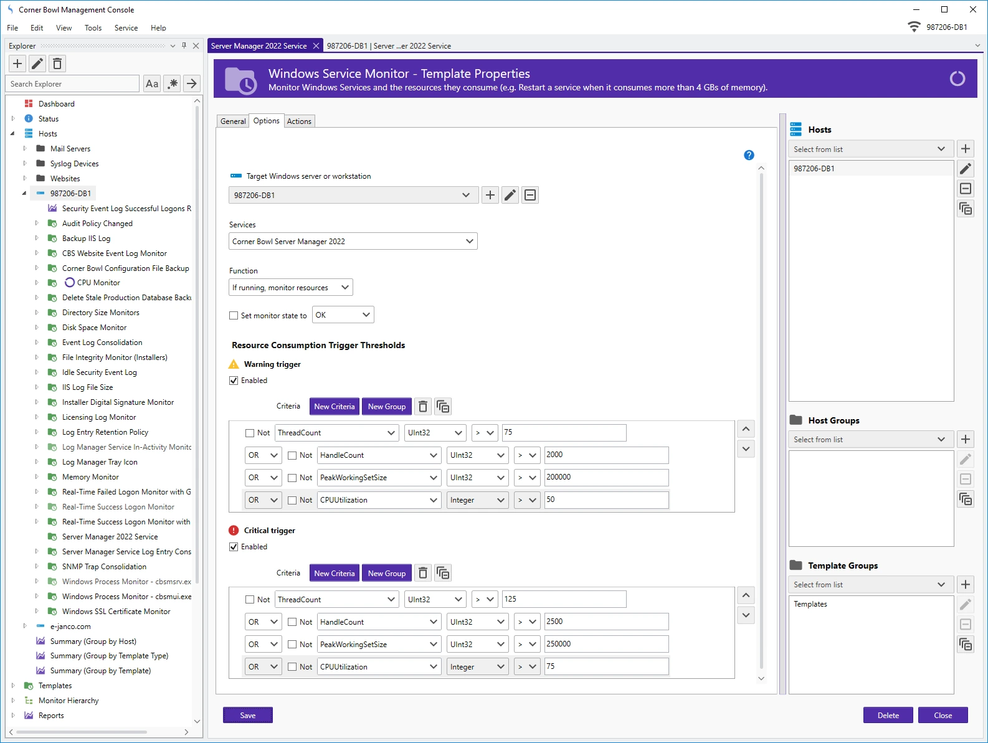Click New Group under Warning trigger
Image resolution: width=988 pixels, height=743 pixels.
coord(386,407)
